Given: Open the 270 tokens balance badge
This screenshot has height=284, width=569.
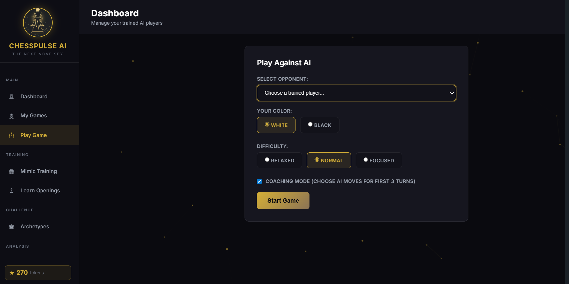Looking at the screenshot, I should 38,273.
